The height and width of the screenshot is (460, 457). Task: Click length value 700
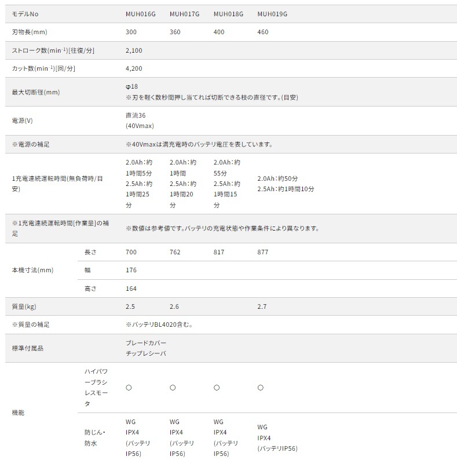pos(131,252)
